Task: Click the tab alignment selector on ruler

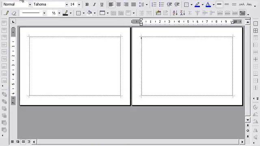Action: pyautogui.click(x=13, y=21)
